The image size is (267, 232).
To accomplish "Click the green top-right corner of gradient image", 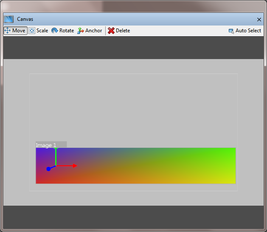I will click(233, 150).
